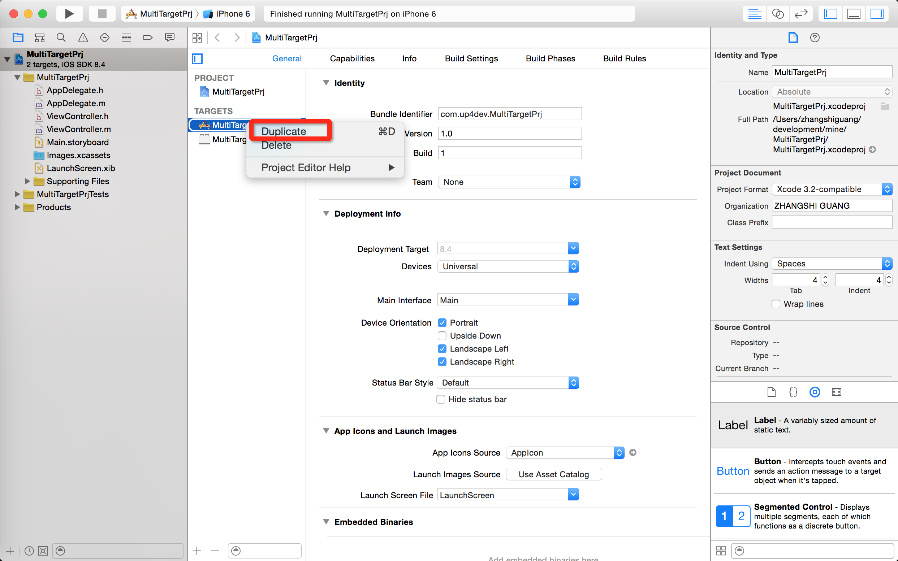Click the Use Asset Catalog button
The height and width of the screenshot is (561, 898).
[553, 474]
